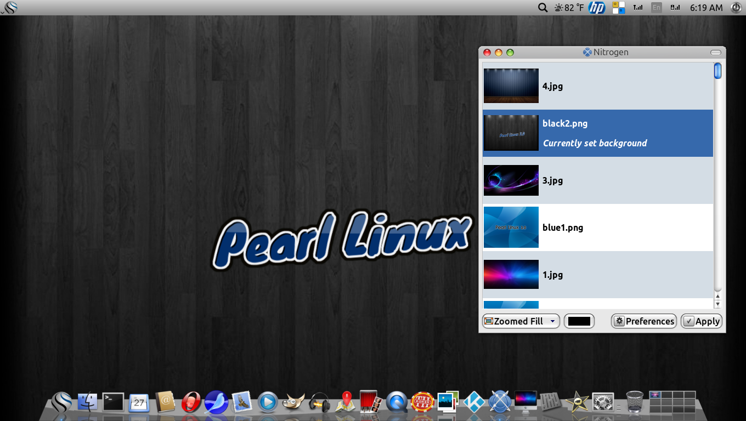
Task: Open the QuickTime-style Q player icon
Action: tap(397, 402)
